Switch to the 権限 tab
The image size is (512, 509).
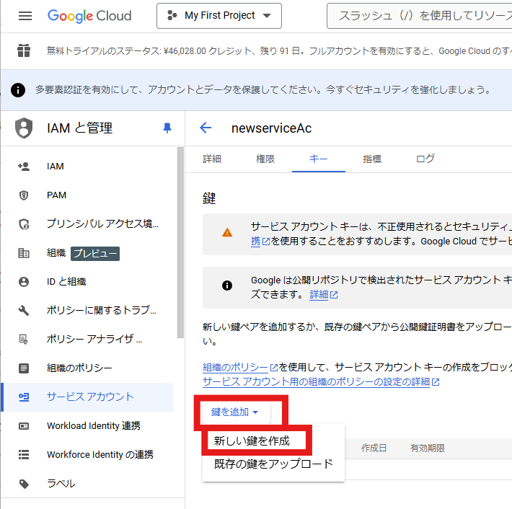click(265, 159)
